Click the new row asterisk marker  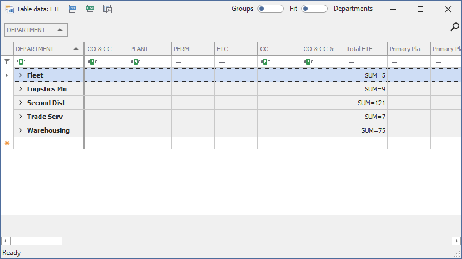click(7, 143)
